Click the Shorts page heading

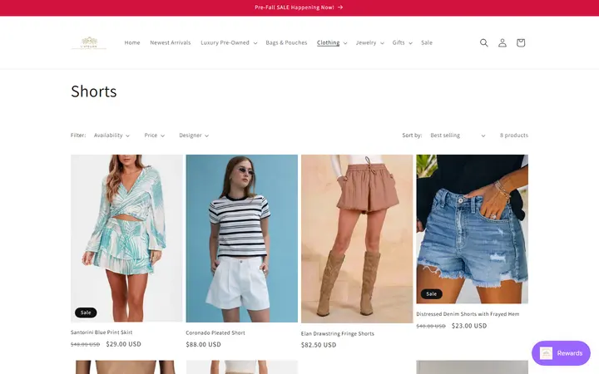pyautogui.click(x=93, y=91)
